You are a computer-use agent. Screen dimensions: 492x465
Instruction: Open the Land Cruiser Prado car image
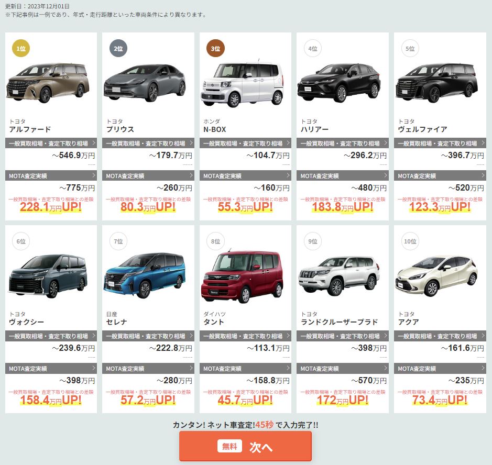click(339, 276)
